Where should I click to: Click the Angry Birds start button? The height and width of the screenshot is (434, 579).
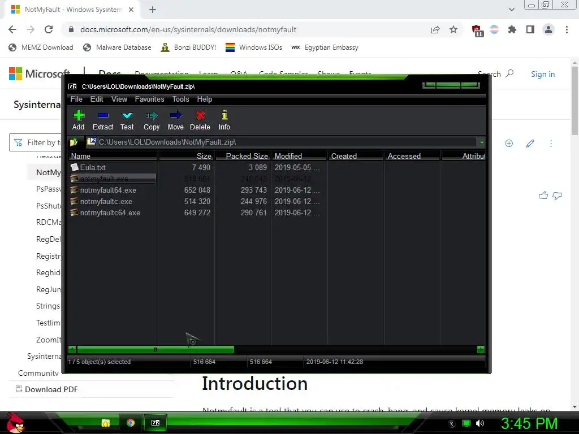click(15, 424)
